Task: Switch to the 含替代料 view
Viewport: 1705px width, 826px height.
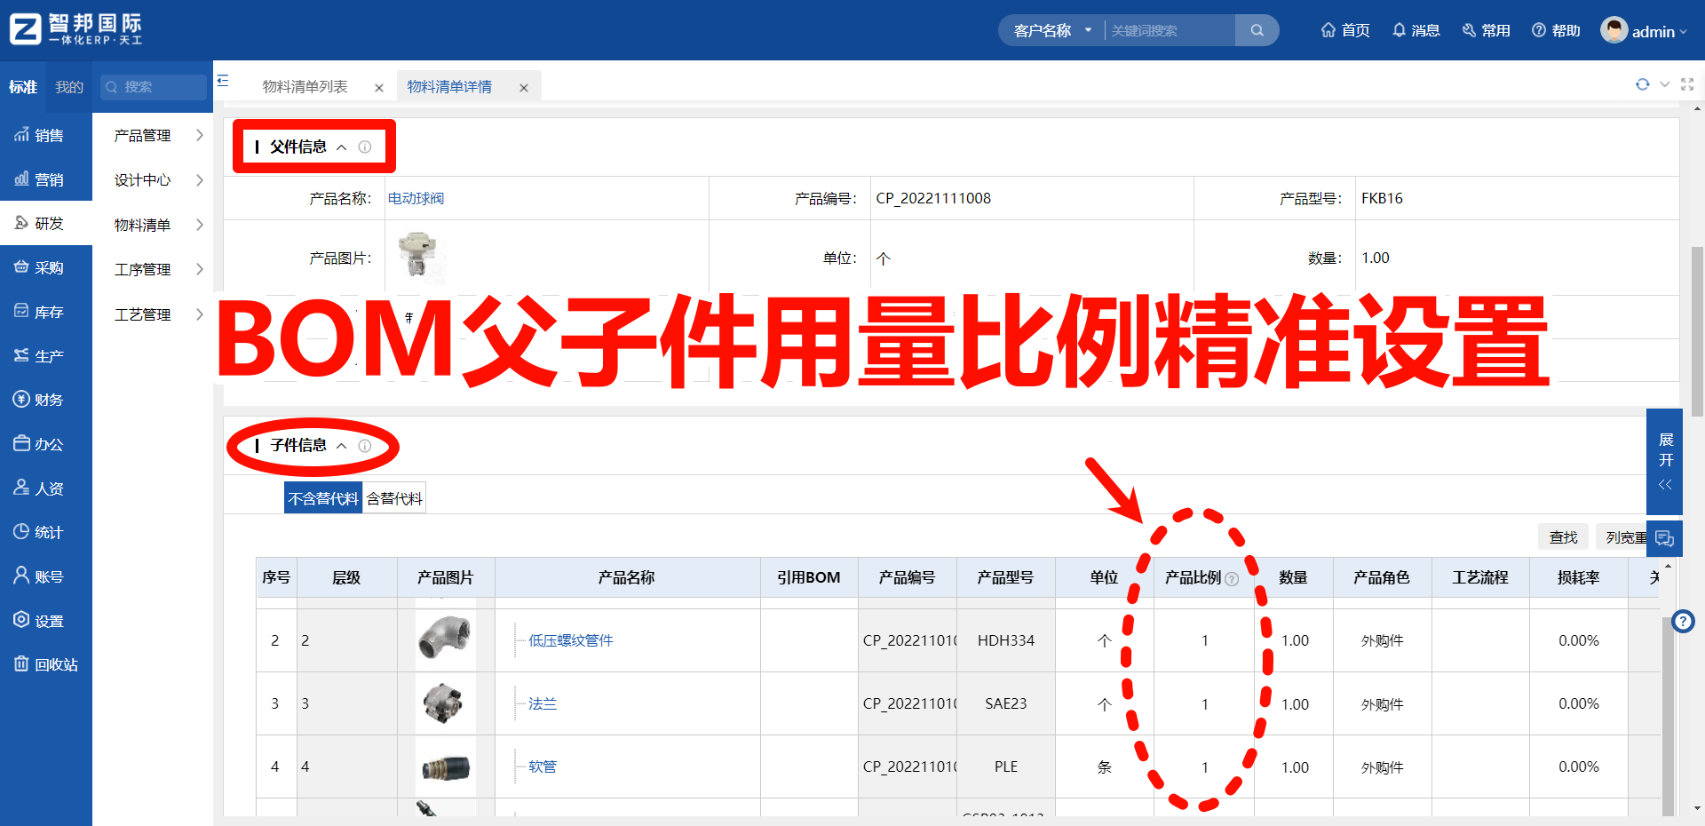Action: pos(393,497)
